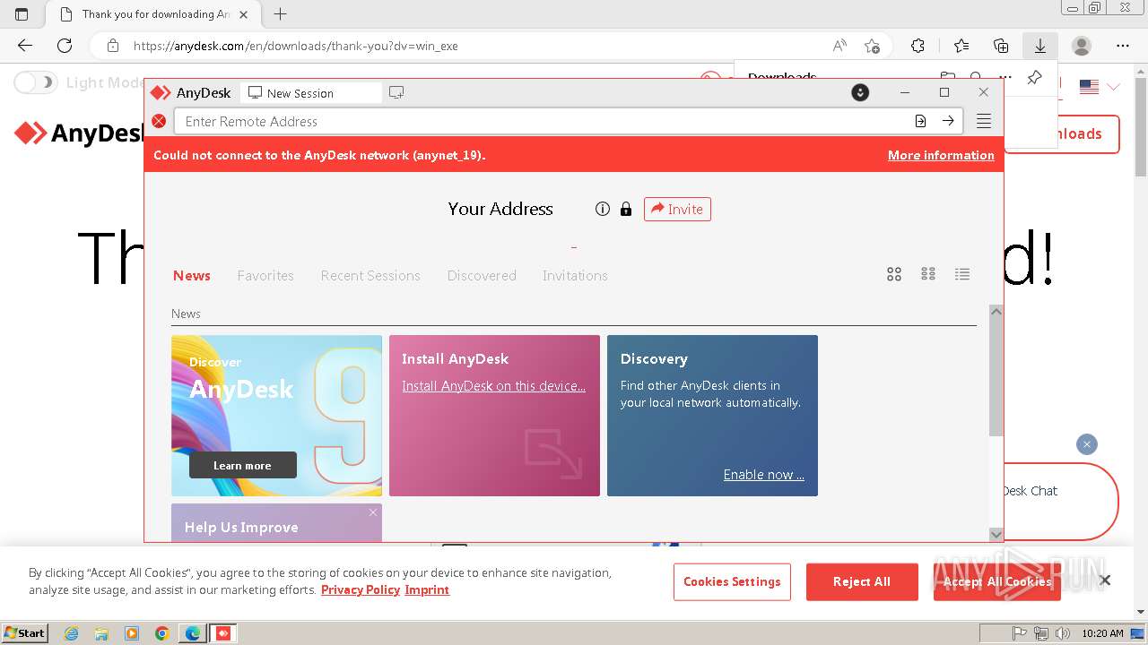Open Privacy Policy link
Screen dimensions: 1148x645
(361, 589)
